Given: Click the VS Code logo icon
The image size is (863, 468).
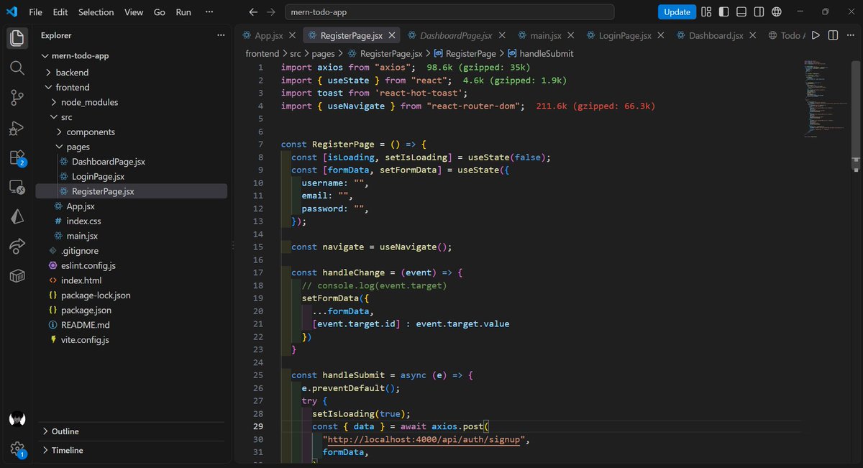Looking at the screenshot, I should click(x=12, y=12).
